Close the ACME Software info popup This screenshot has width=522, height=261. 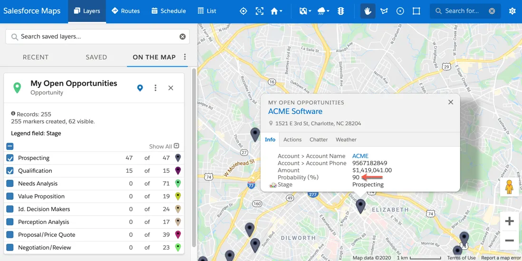click(x=451, y=102)
